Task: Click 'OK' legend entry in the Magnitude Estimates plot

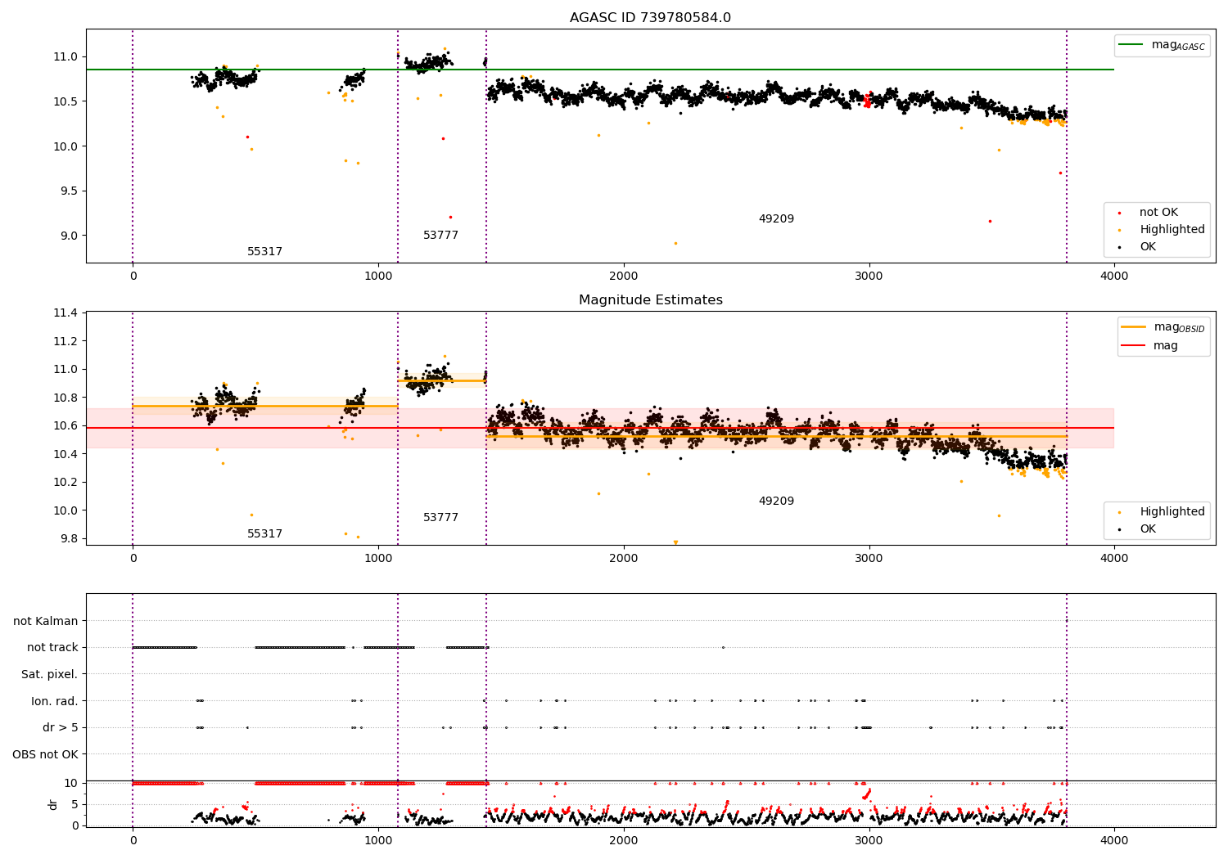Action: coord(1148,529)
